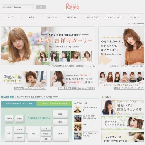Go to the ネイルカタログ section
This screenshot has height=145, width=145.
coord(93,17)
